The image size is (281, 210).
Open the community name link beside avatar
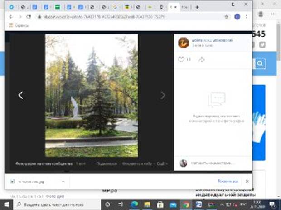point(213,41)
